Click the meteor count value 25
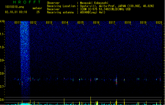The width and height of the screenshot is (165, 105). [x=38, y=12]
